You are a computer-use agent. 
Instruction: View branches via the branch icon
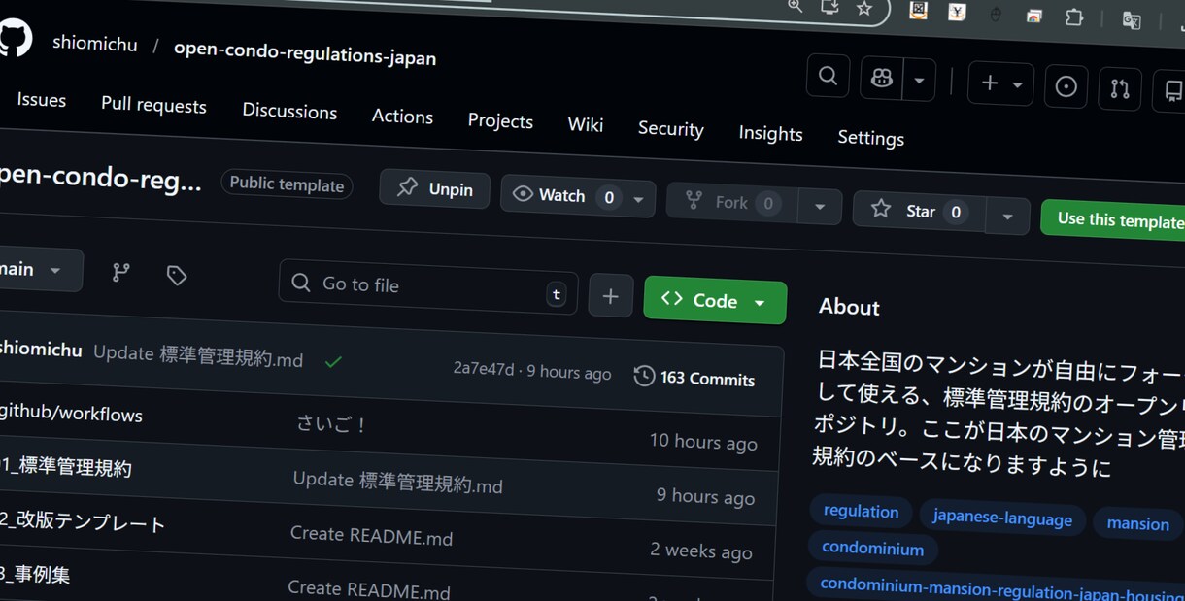(120, 273)
